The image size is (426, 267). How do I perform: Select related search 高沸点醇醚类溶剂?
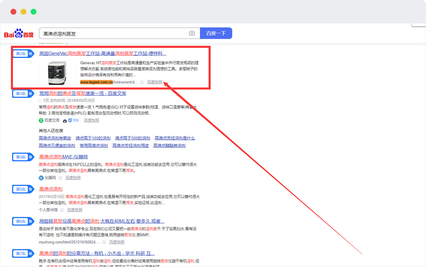[x=169, y=146]
